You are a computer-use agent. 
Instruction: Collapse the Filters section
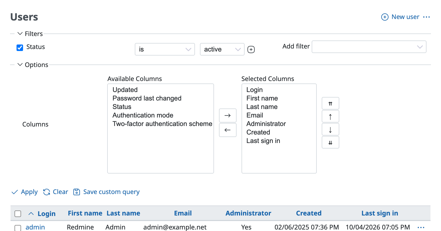30,34
